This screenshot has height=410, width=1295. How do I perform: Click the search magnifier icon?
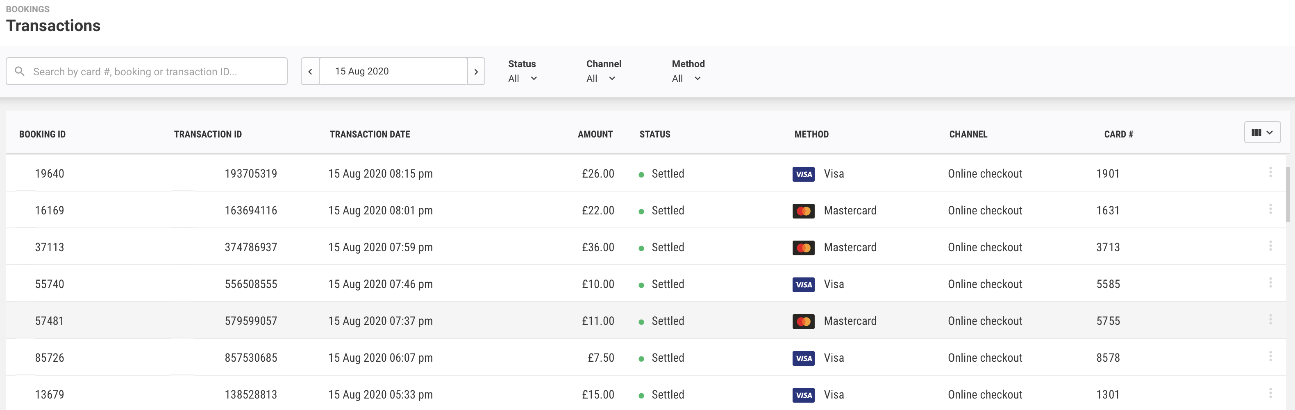pos(20,71)
